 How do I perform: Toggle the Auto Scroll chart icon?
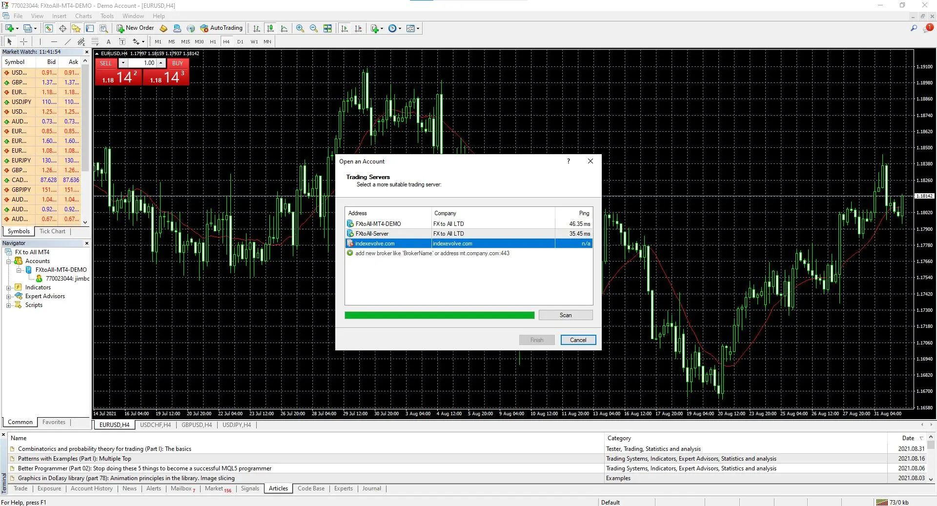[345, 28]
